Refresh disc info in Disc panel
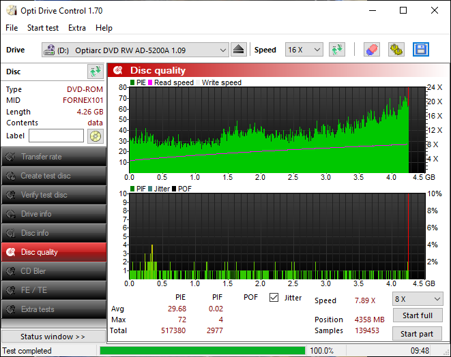The height and width of the screenshot is (357, 451). pyautogui.click(x=96, y=72)
